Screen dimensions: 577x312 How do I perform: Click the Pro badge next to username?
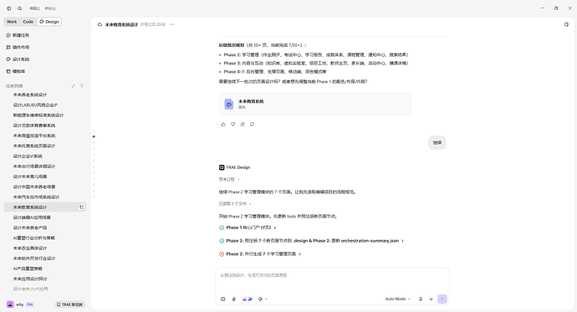coord(30,304)
